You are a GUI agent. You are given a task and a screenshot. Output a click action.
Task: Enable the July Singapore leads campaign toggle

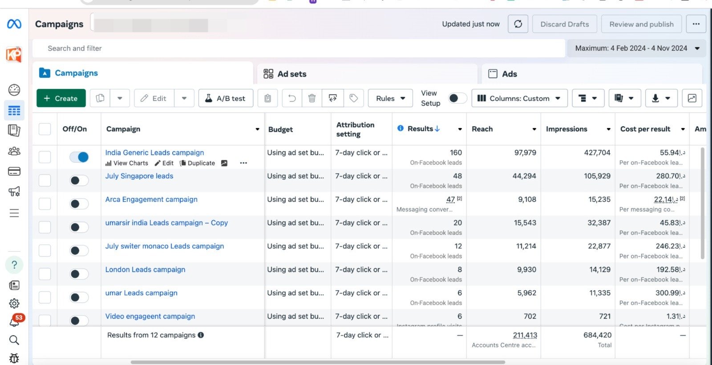[79, 180]
